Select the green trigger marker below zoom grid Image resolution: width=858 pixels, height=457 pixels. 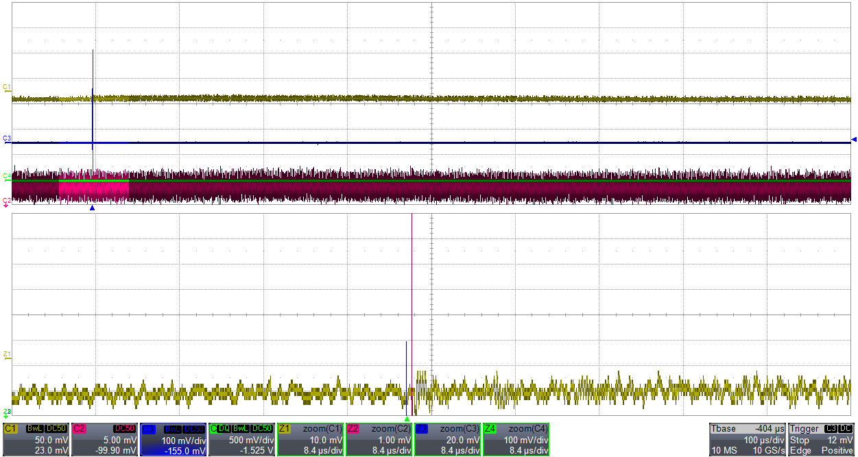point(407,419)
